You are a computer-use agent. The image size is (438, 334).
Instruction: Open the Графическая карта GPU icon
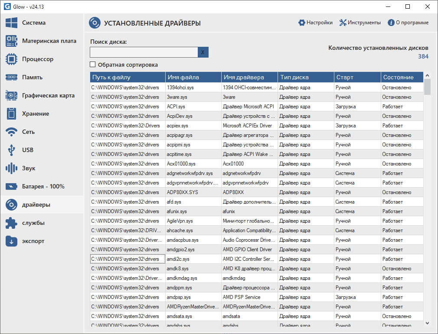coord(11,95)
